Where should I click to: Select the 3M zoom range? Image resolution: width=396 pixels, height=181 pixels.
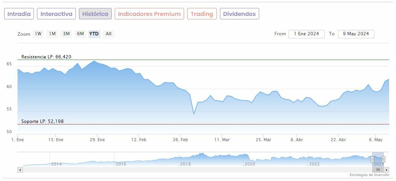66,34
